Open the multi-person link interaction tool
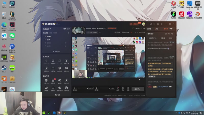 click(x=60, y=62)
